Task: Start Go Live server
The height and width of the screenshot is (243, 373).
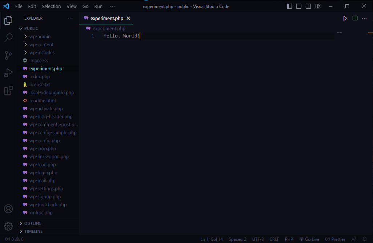Action: click(309, 239)
